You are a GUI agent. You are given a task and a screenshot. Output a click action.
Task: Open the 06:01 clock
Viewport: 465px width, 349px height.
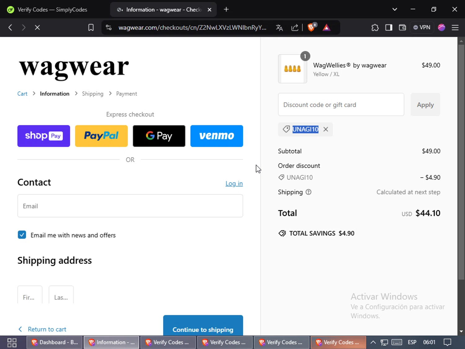click(x=429, y=342)
